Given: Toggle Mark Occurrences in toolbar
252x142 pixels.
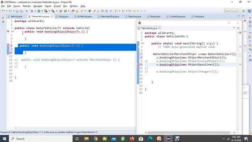Looking at the screenshot, I should tap(94, 11).
